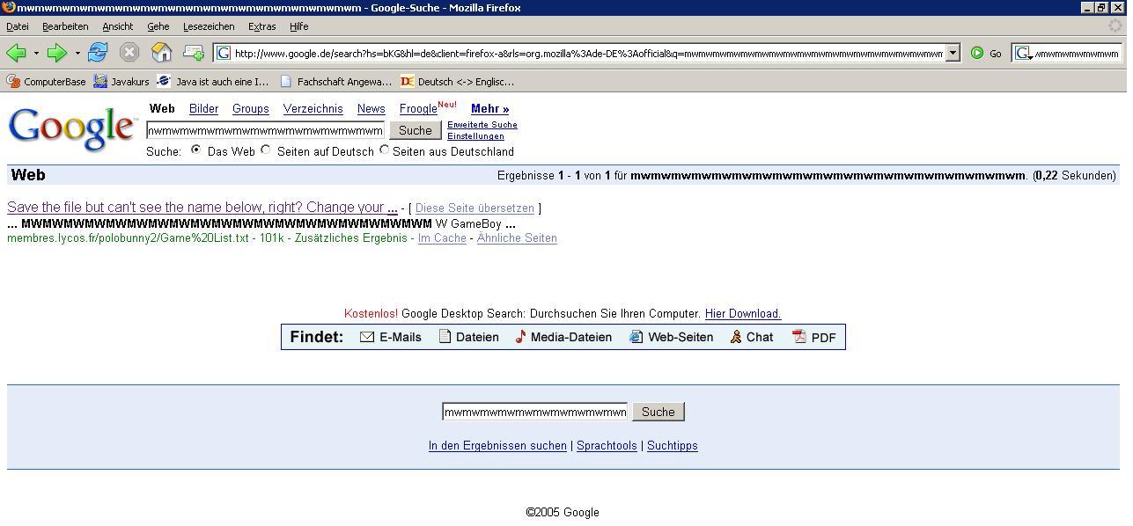
Task: Click the Web-Seiten icon
Action: tap(636, 337)
